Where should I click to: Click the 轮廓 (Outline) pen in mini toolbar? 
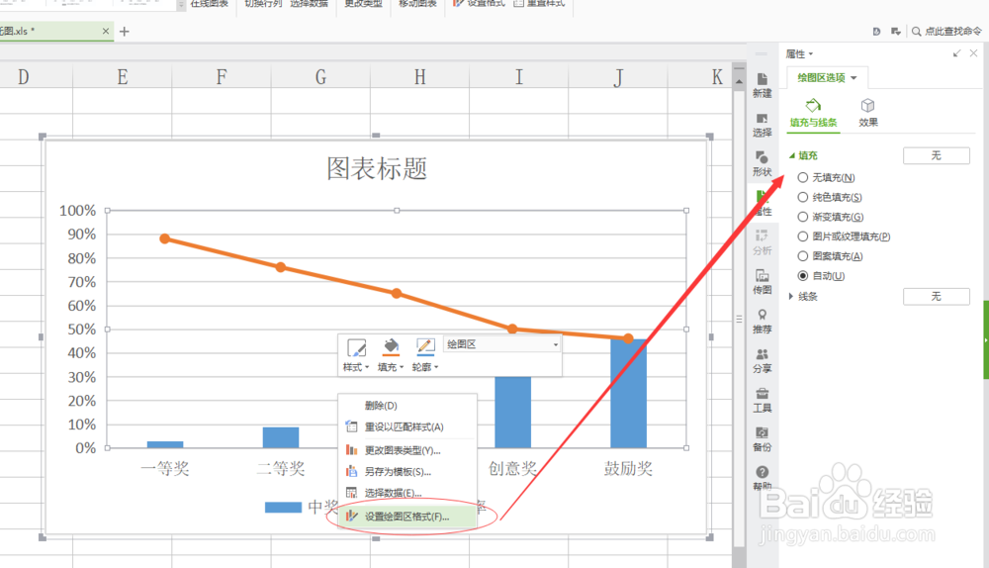pyautogui.click(x=425, y=346)
